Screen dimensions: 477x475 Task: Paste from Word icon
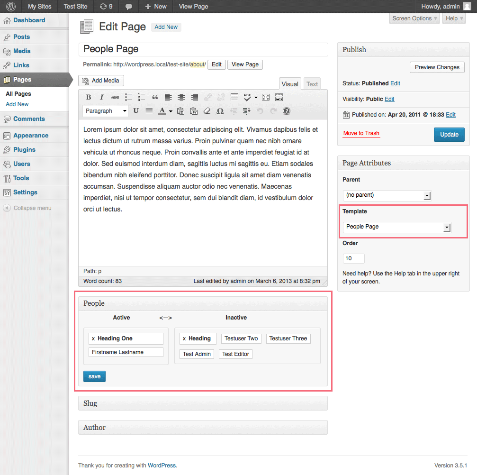tap(194, 111)
